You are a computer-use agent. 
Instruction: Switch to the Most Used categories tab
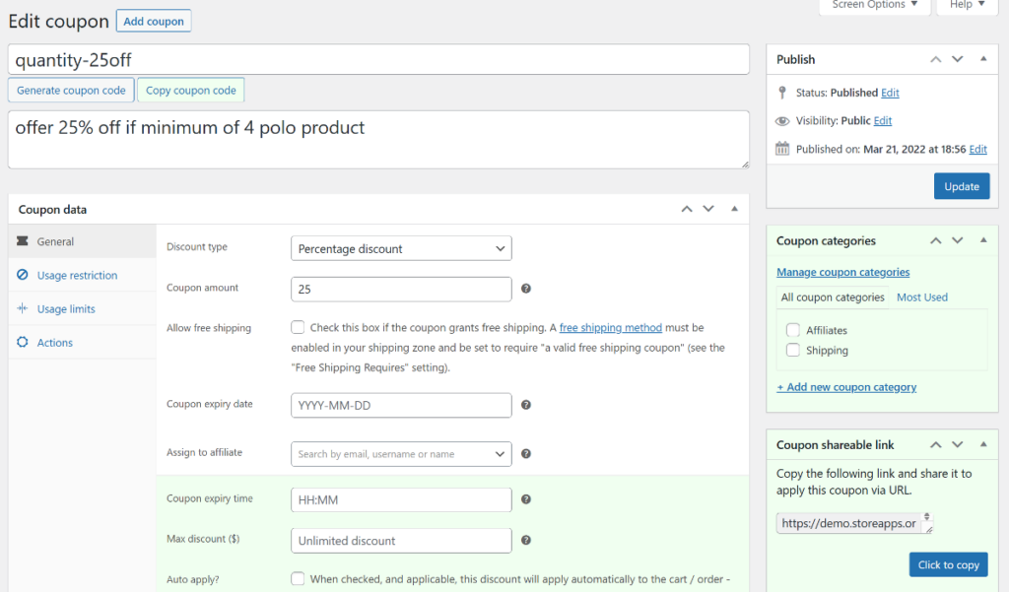coord(922,296)
